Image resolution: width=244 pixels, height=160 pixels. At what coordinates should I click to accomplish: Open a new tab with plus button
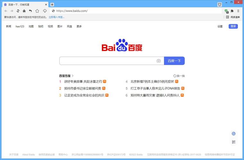point(52,5)
